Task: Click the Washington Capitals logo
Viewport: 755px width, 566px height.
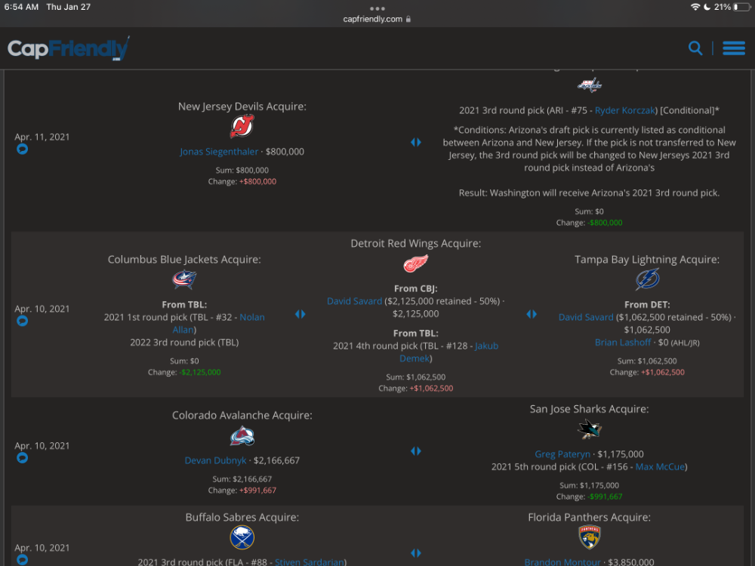Action: point(590,85)
